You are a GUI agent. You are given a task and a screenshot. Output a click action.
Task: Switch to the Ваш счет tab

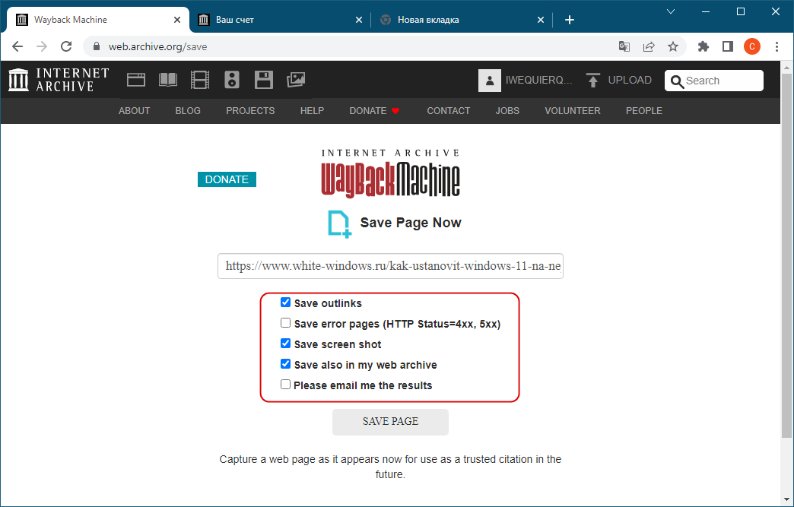(x=280, y=20)
